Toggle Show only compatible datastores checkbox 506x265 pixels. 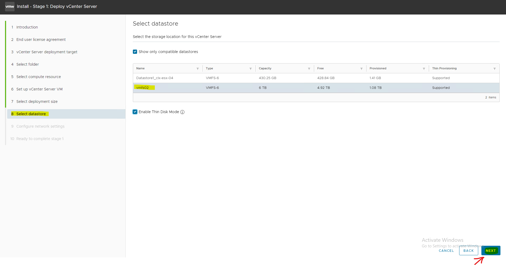click(x=135, y=52)
